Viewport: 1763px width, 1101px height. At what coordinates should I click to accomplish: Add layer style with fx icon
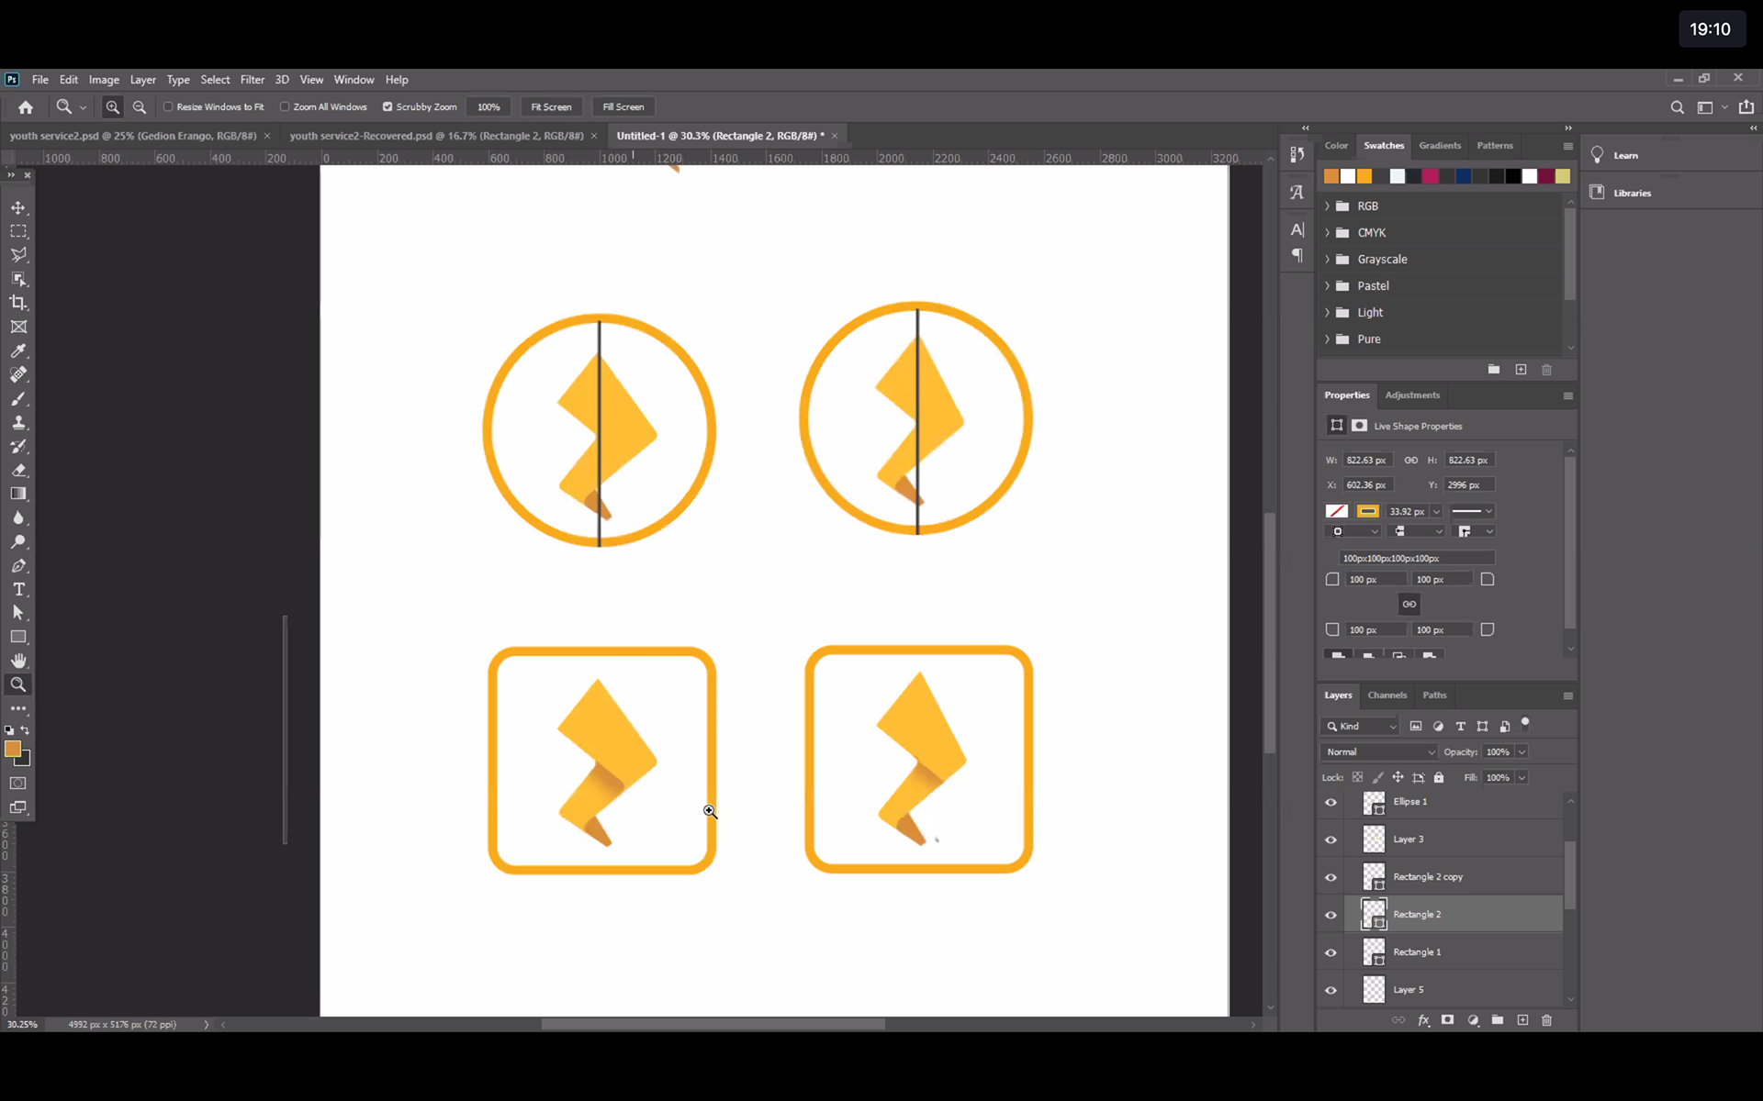click(x=1423, y=1020)
